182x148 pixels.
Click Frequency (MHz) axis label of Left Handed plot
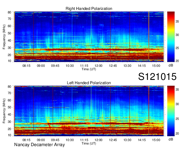[4, 111]
